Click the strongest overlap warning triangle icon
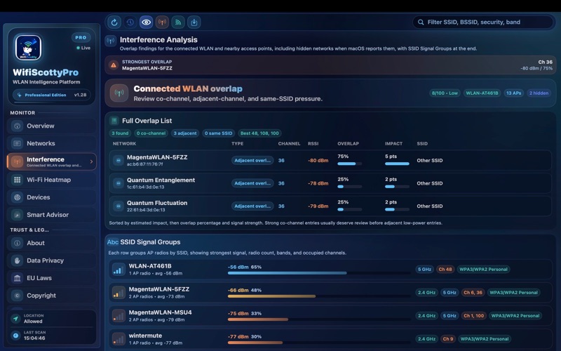 click(x=114, y=65)
